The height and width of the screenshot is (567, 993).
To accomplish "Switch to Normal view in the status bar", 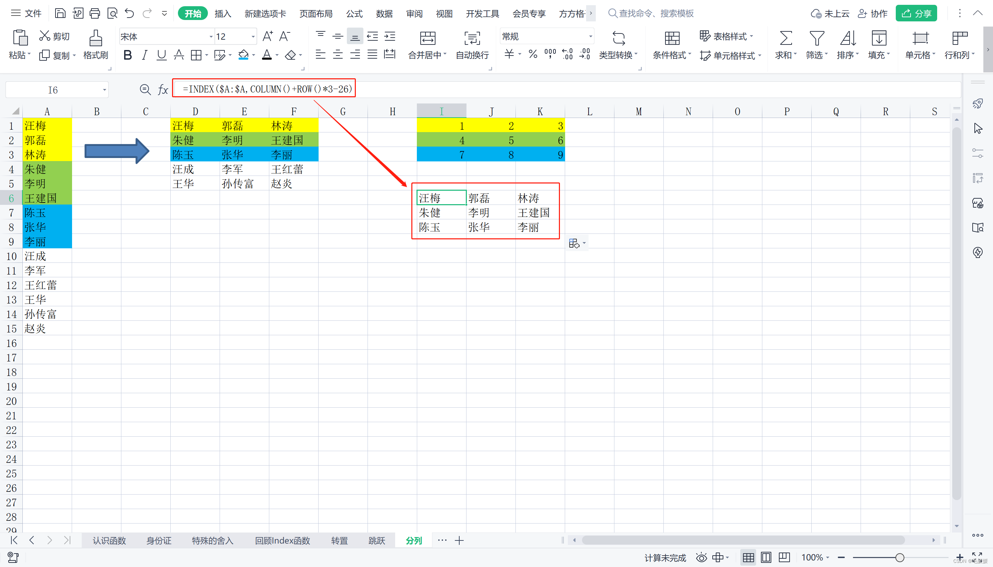I will point(748,557).
